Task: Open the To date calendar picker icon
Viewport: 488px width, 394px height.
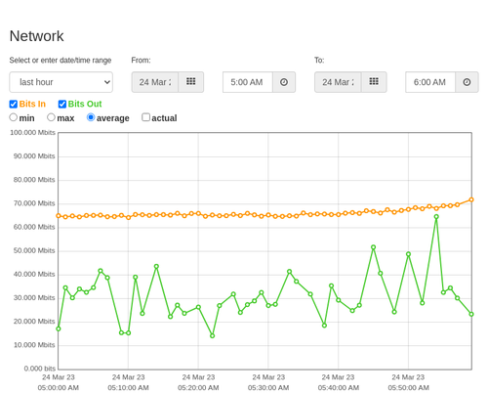Action: [x=374, y=82]
